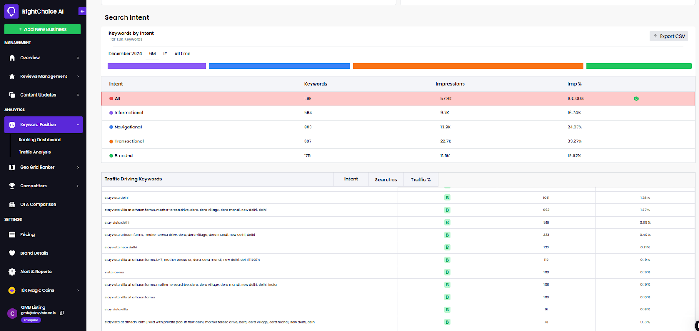Select the Branded intent row
699x331 pixels.
[398, 155]
